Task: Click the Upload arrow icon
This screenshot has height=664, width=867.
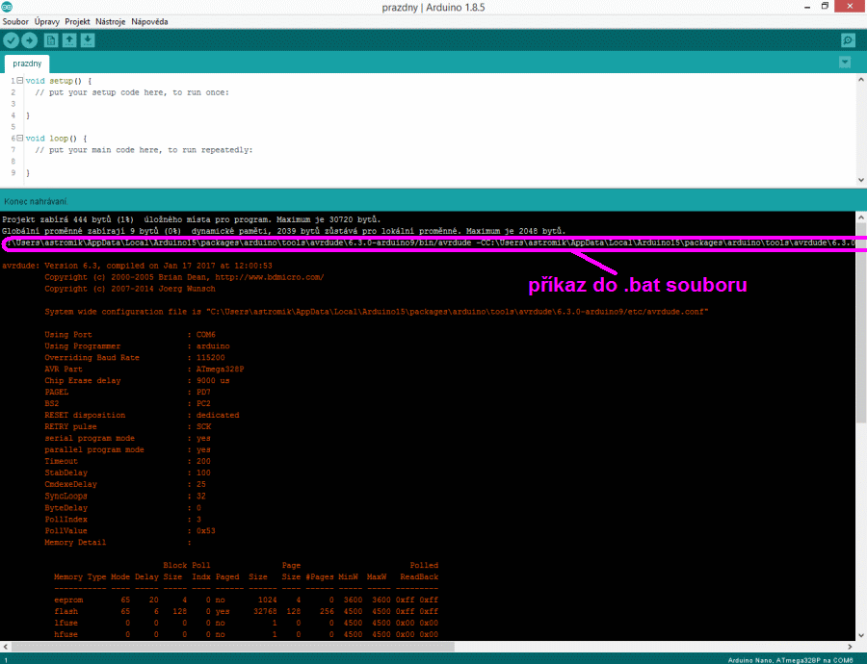Action: [x=30, y=40]
